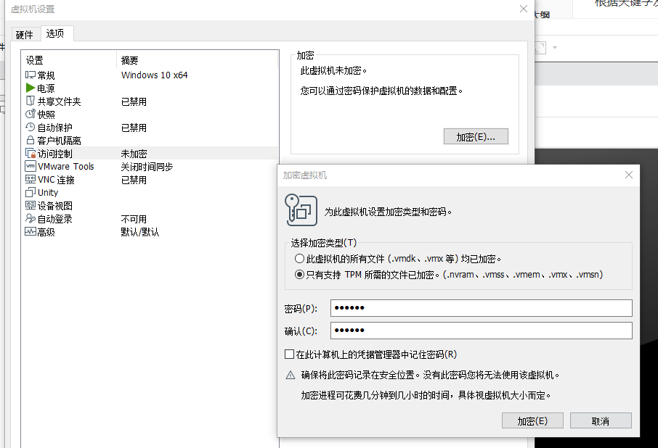Select the 电源 row label

coord(46,88)
